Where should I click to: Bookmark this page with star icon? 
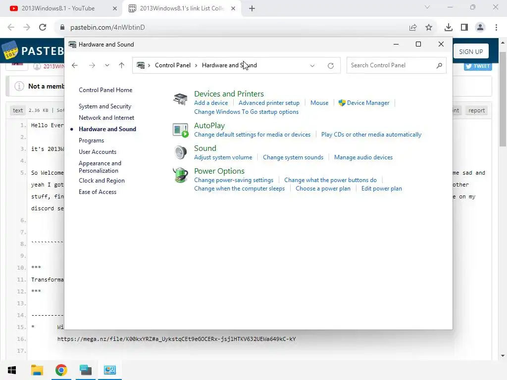pyautogui.click(x=429, y=28)
